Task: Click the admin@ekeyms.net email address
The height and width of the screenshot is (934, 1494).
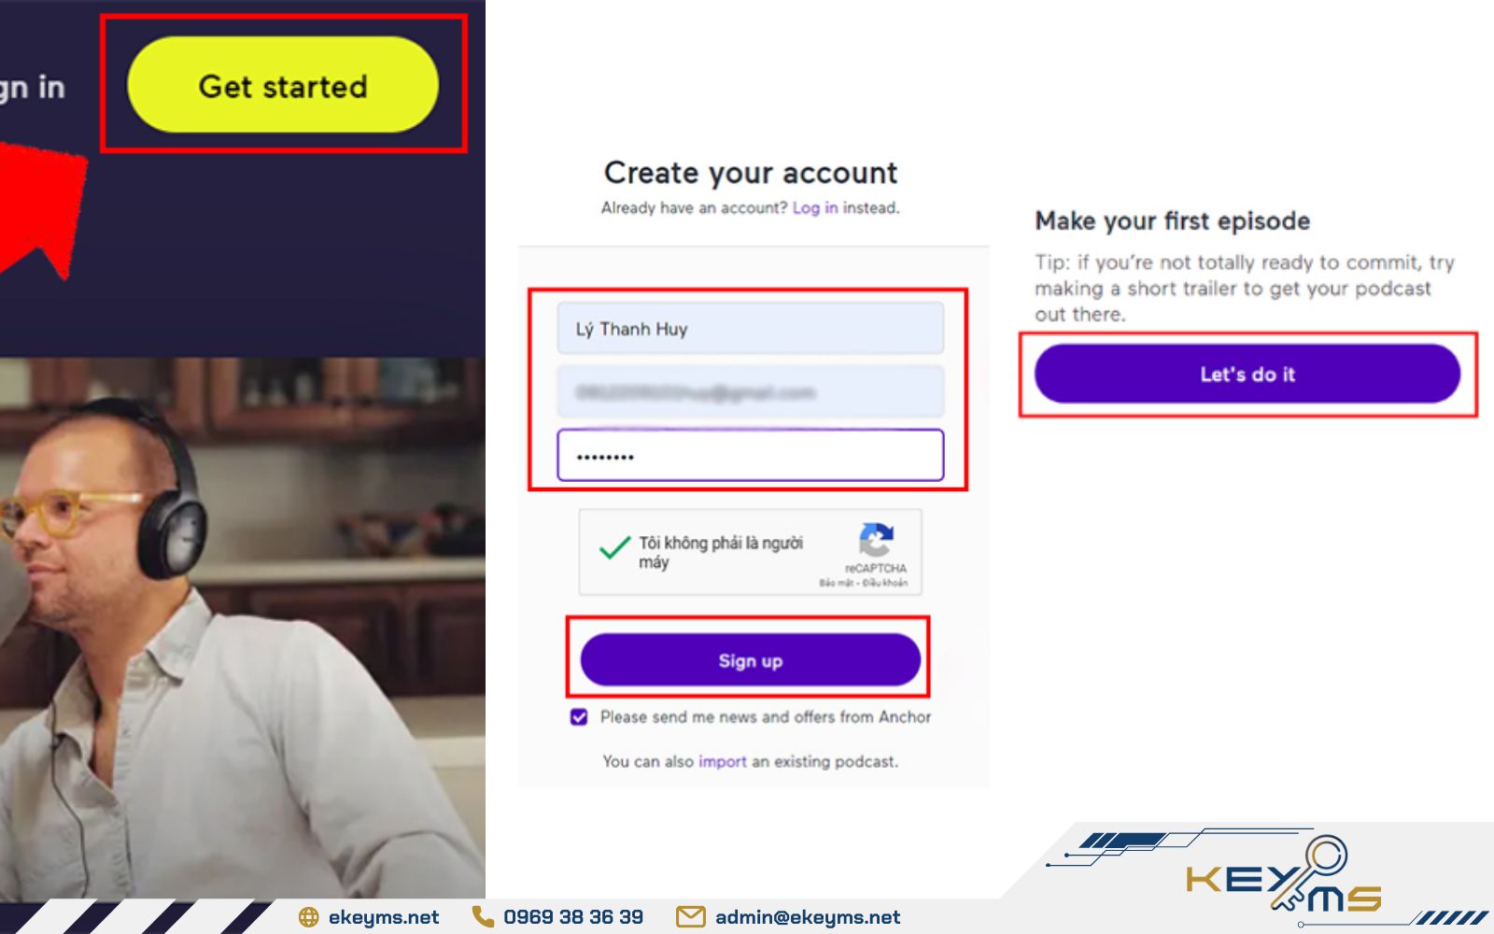Action: [808, 917]
